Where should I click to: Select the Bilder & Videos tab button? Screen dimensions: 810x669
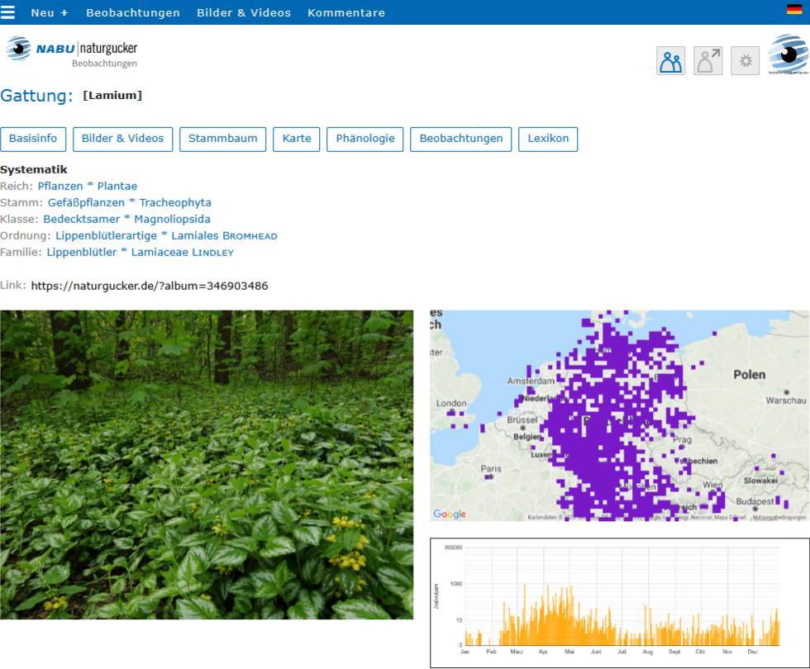(x=122, y=139)
